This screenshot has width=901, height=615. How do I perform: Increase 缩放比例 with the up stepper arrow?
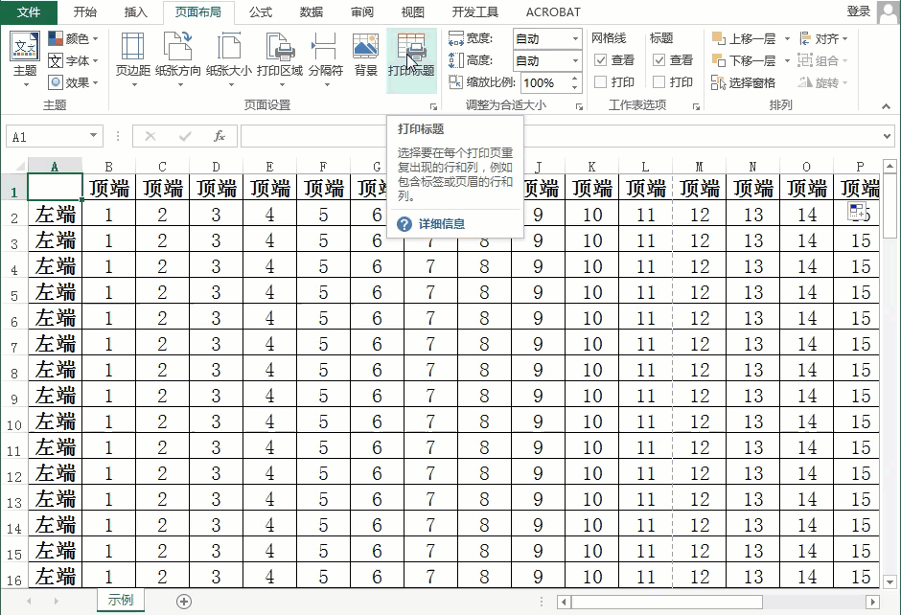575,79
